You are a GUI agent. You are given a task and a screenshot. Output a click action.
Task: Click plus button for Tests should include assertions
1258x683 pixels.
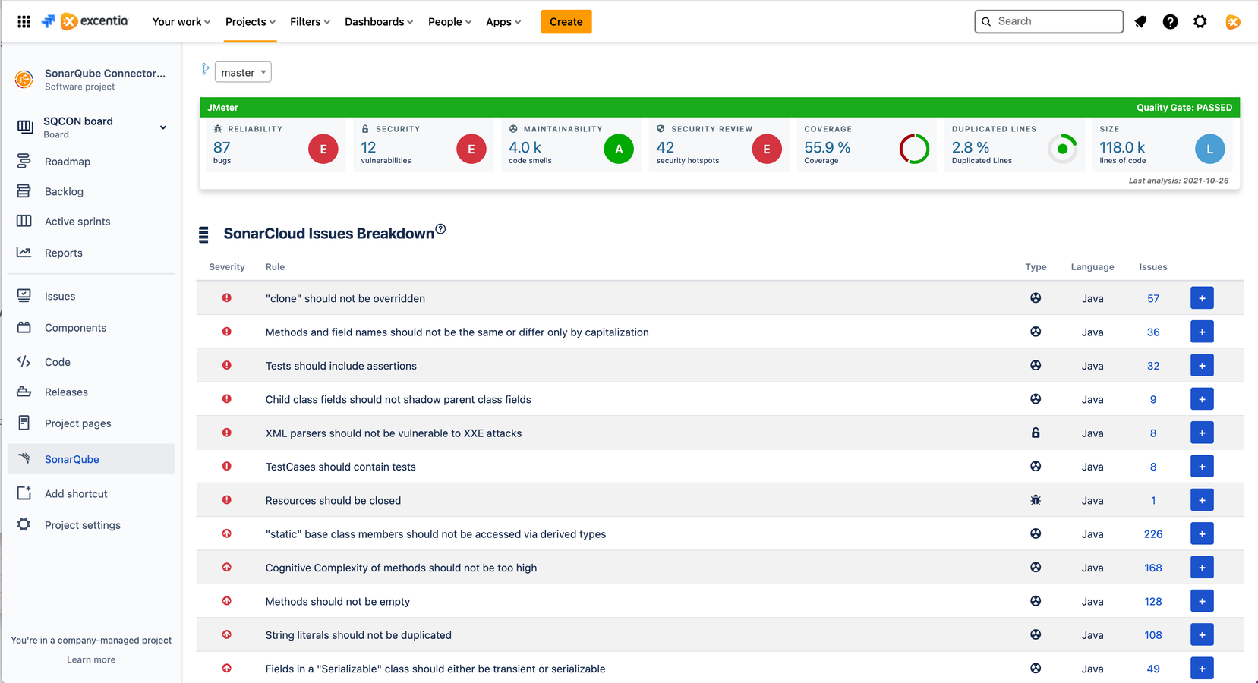coord(1202,366)
